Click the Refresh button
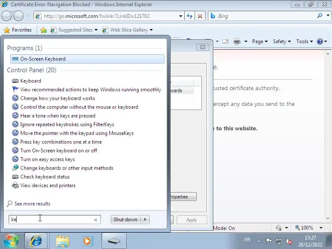 (190, 16)
